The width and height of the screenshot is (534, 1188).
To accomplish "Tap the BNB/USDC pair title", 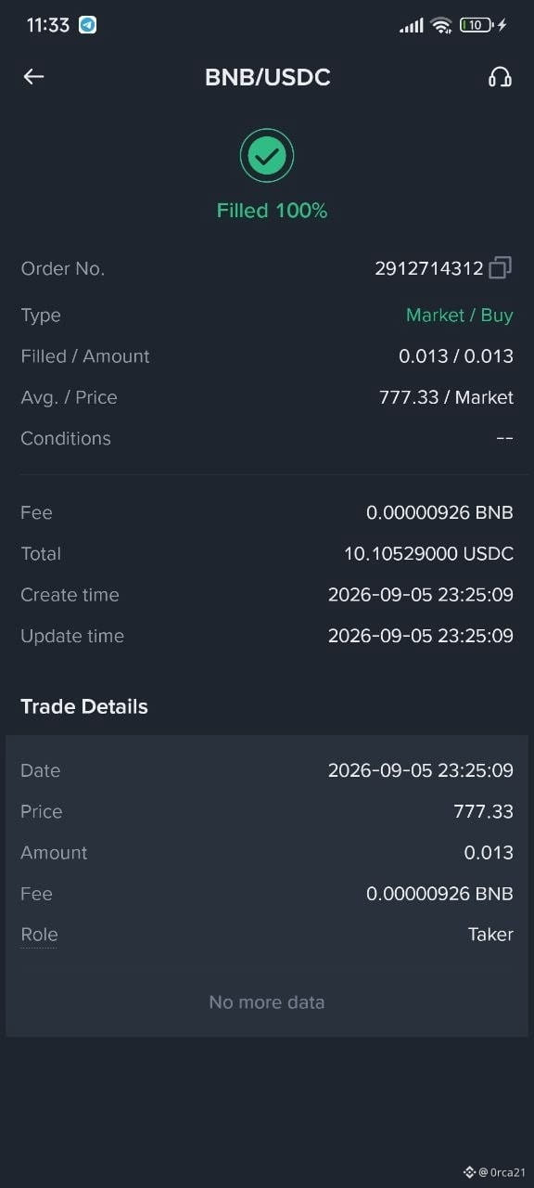I will click(x=267, y=77).
